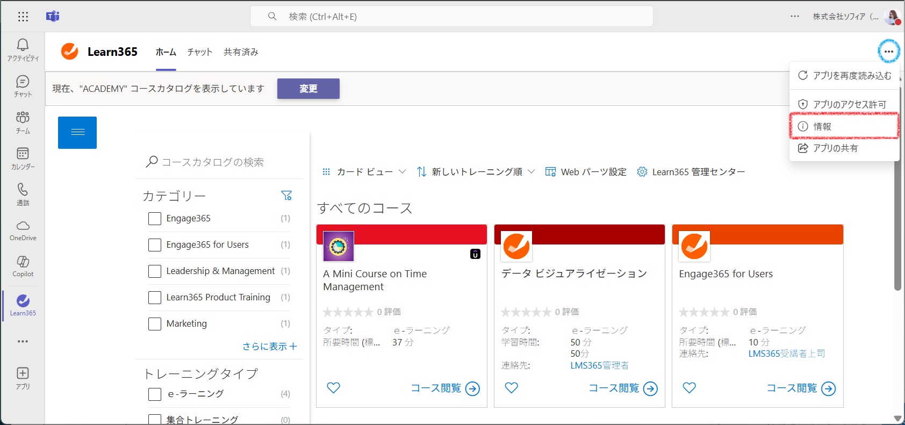Open the user profile avatar
Image resolution: width=905 pixels, height=425 pixels.
click(x=892, y=17)
